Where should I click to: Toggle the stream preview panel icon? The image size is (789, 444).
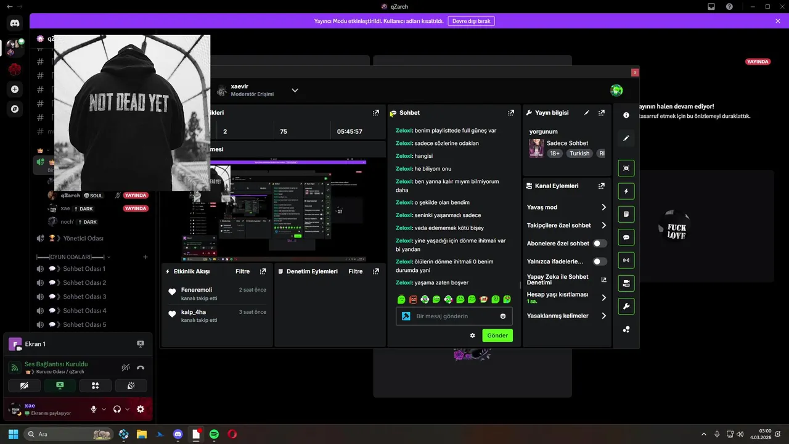[x=626, y=168]
